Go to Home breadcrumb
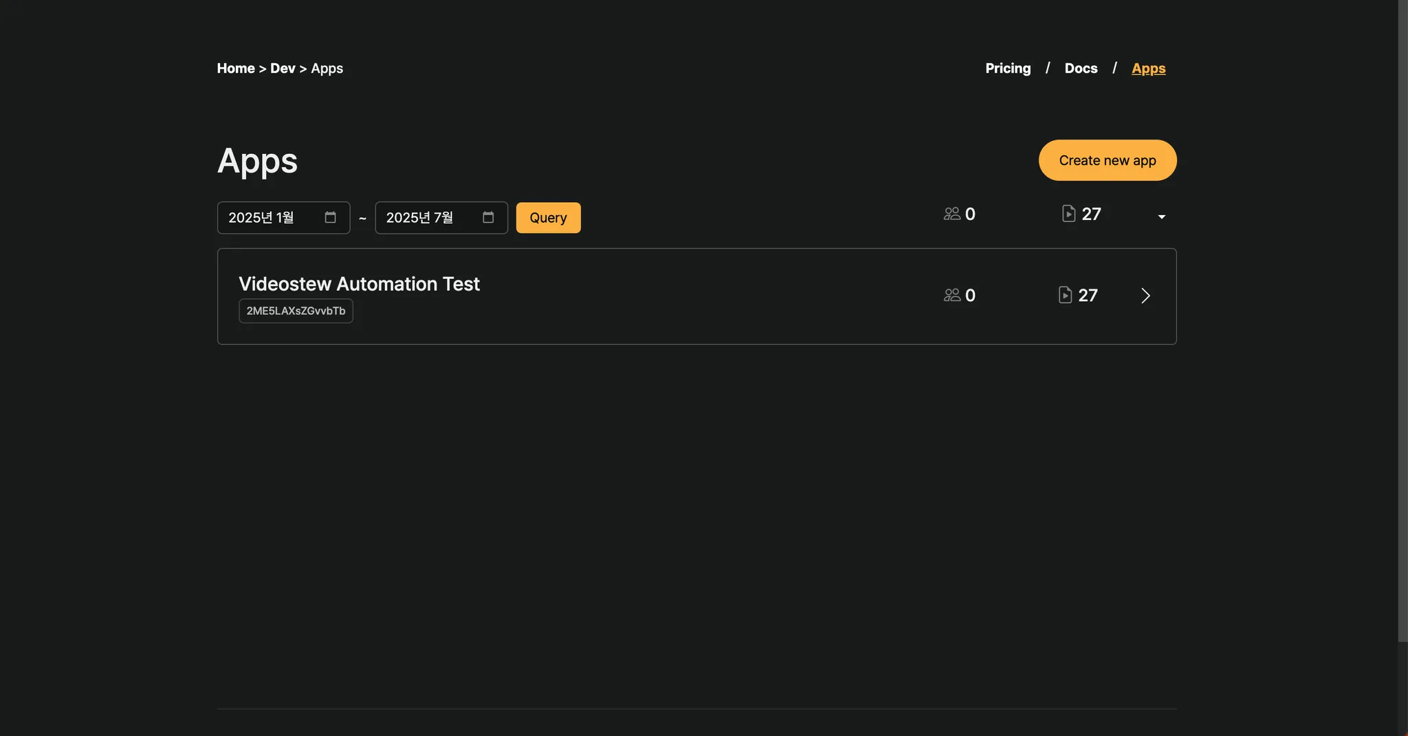Screen dimensions: 1408x736 click(x=236, y=68)
